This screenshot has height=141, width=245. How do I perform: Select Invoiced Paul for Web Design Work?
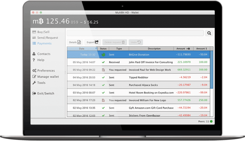pos(138,70)
